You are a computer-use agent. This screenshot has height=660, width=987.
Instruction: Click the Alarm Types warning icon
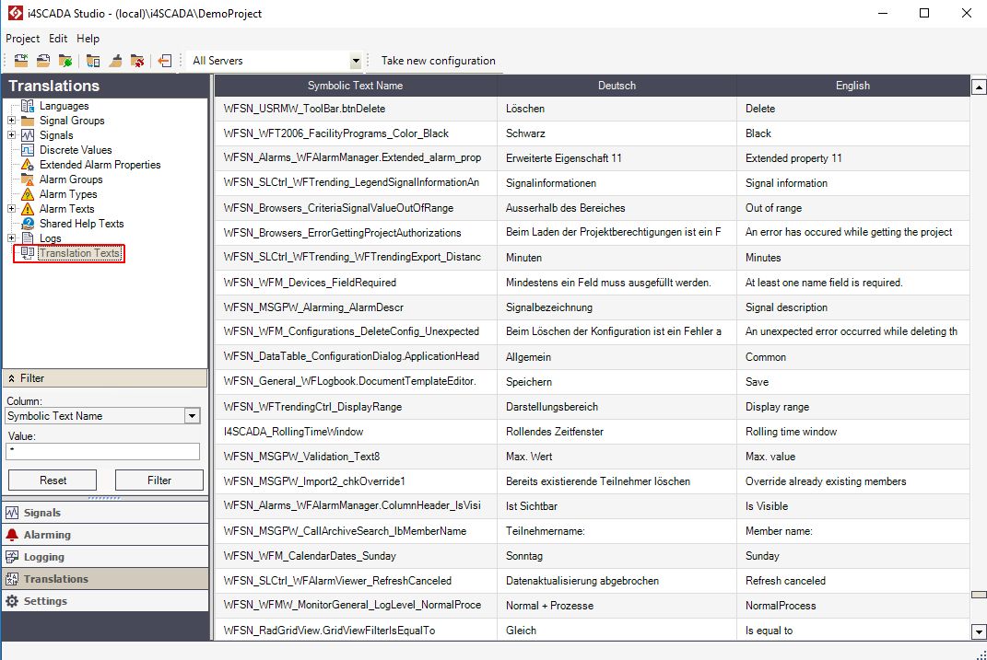point(28,194)
